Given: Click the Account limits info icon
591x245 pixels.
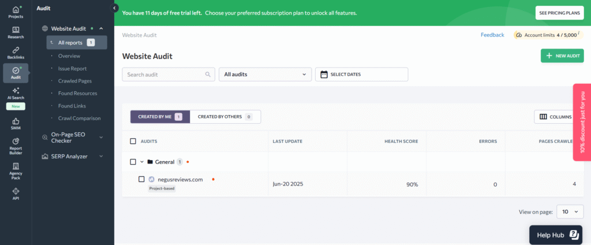Looking at the screenshot, I should pos(578,33).
